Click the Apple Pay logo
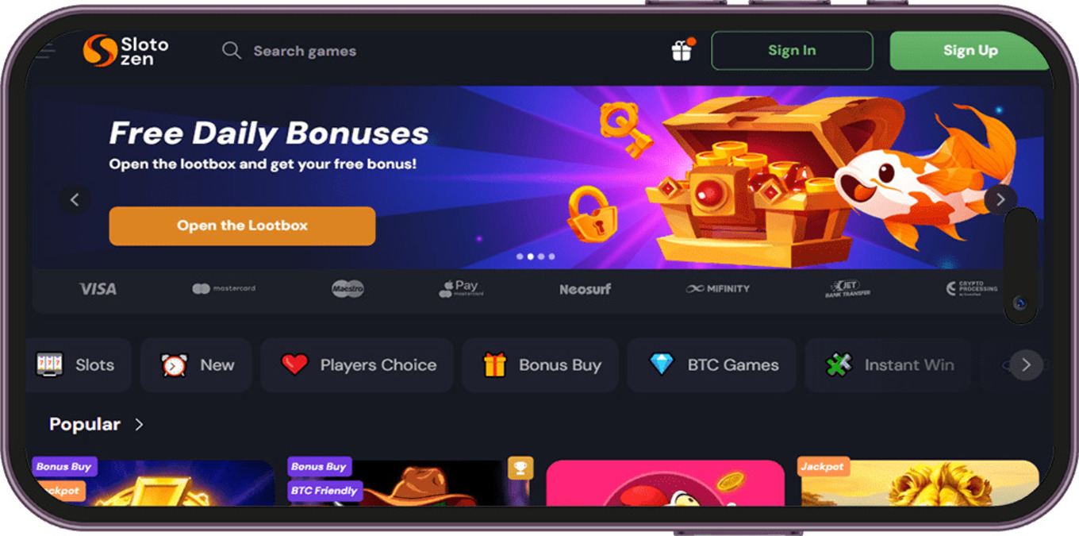Image resolution: width=1079 pixels, height=536 pixels. pos(462,288)
